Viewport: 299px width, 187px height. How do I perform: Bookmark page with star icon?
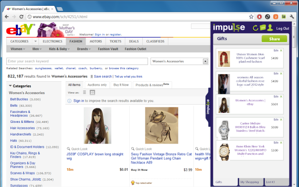pyautogui.click(x=251, y=17)
